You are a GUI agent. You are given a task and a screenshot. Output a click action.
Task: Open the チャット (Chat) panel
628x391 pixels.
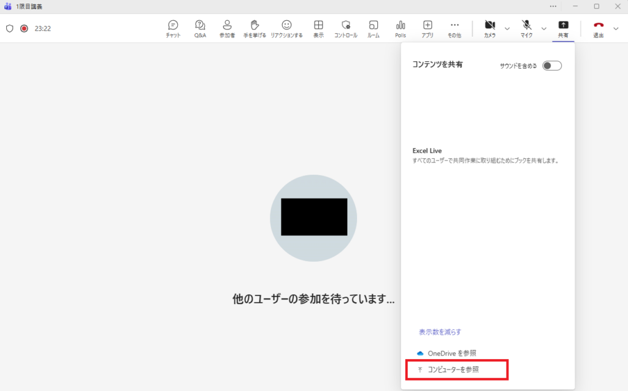(x=173, y=28)
